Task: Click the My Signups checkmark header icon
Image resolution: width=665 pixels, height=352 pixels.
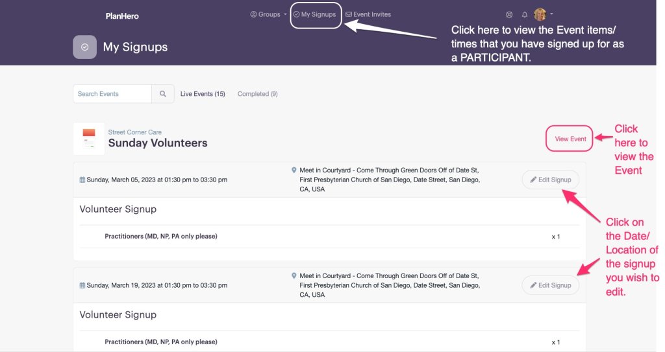Action: (84, 47)
